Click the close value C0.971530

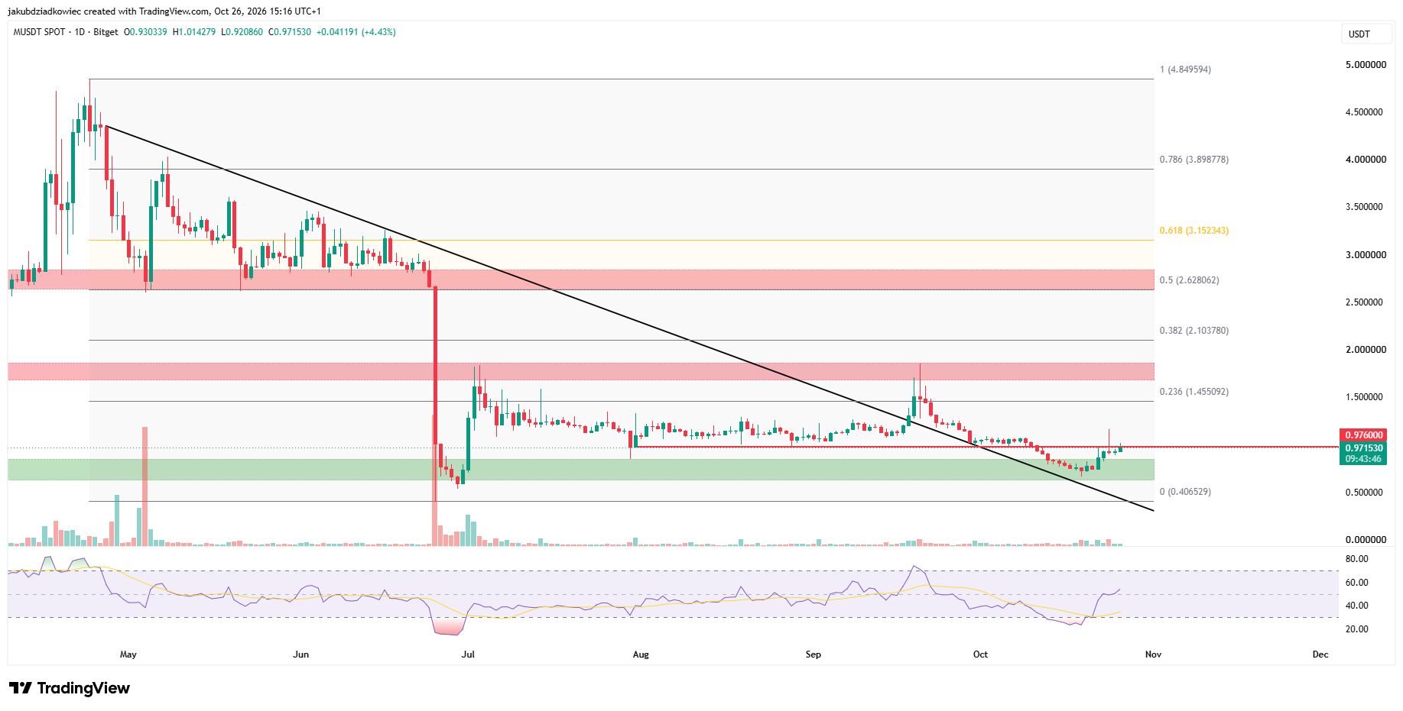pyautogui.click(x=290, y=32)
